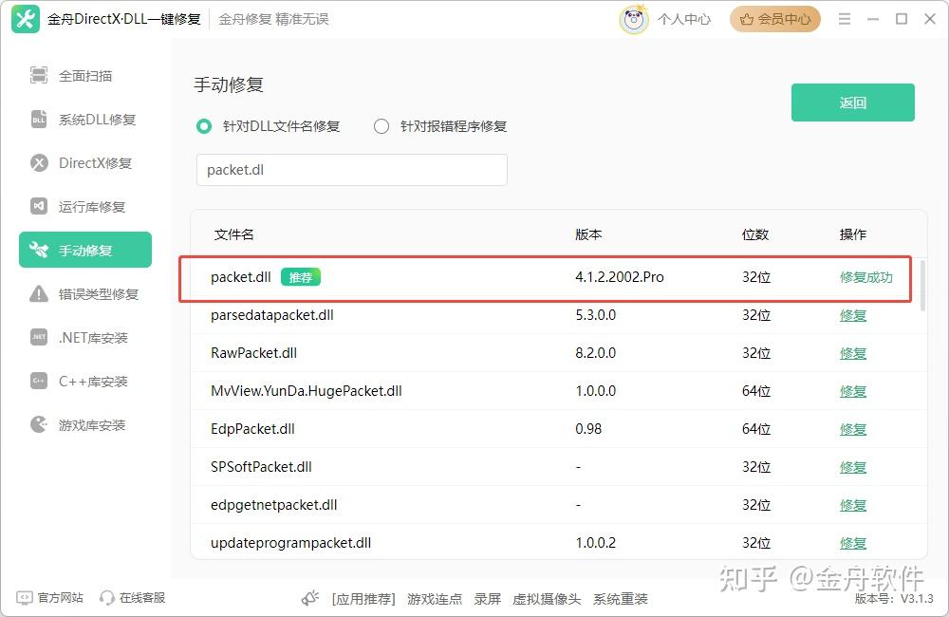Open the 运行库修复 panel

83,206
